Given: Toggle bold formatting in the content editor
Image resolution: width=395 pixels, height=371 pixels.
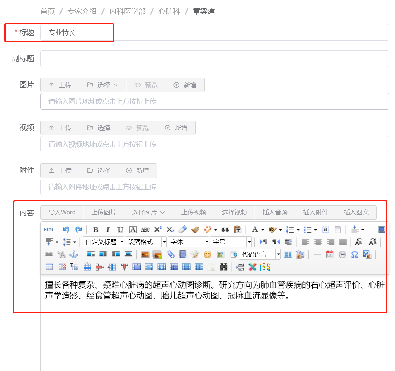Looking at the screenshot, I should pyautogui.click(x=95, y=229).
